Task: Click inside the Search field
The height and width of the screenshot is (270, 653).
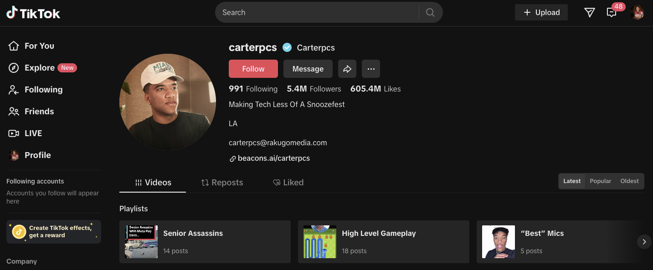Action: [x=319, y=12]
